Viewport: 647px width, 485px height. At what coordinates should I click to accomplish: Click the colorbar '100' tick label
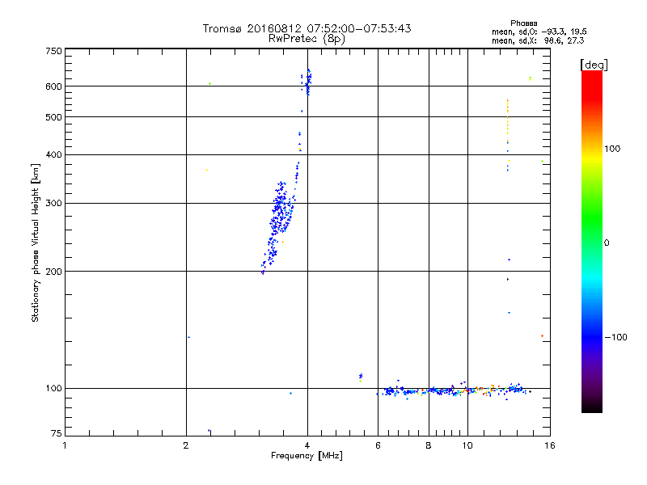click(x=612, y=149)
